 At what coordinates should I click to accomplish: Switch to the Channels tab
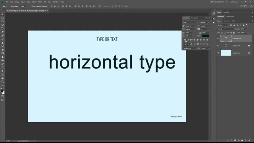pyautogui.click(x=227, y=21)
